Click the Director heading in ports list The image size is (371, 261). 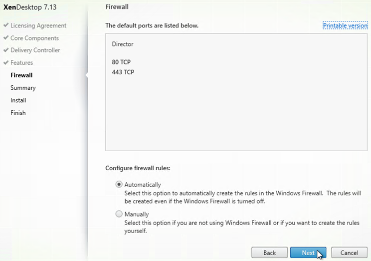point(123,44)
